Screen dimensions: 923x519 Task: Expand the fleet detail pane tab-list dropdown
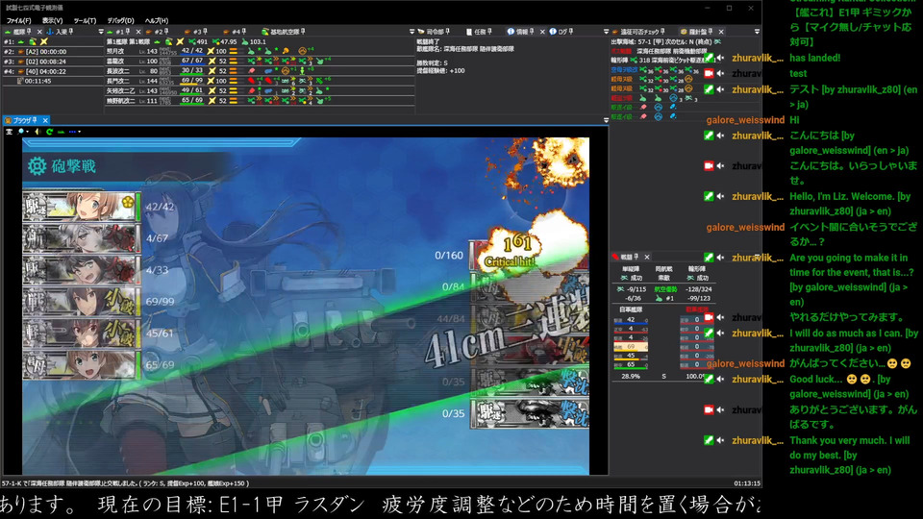(412, 32)
